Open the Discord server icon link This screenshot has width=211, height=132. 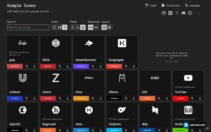coord(183,13)
